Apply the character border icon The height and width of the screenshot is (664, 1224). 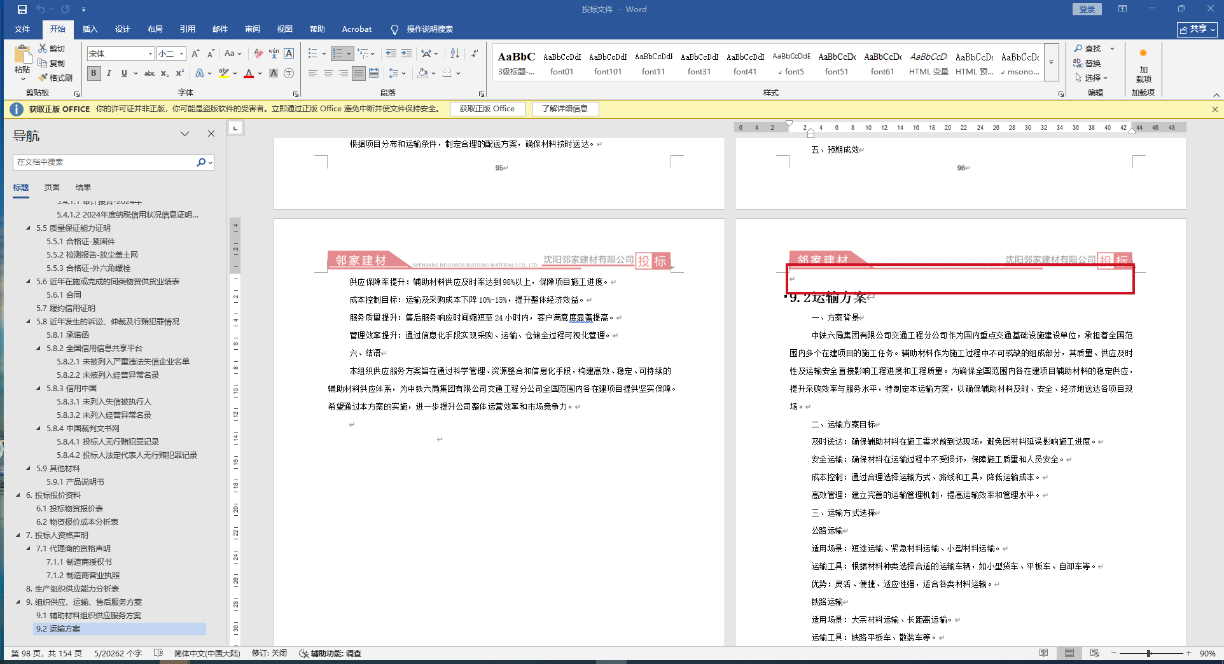coord(289,54)
